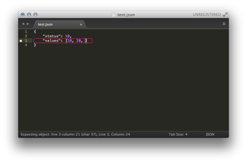Place the cursor on value 20 in the array
The height and width of the screenshot is (163, 247).
click(79, 41)
